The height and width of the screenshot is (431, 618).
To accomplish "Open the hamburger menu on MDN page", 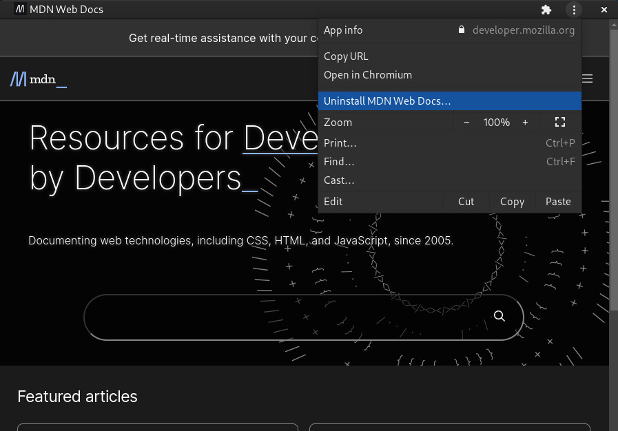I will click(x=587, y=78).
